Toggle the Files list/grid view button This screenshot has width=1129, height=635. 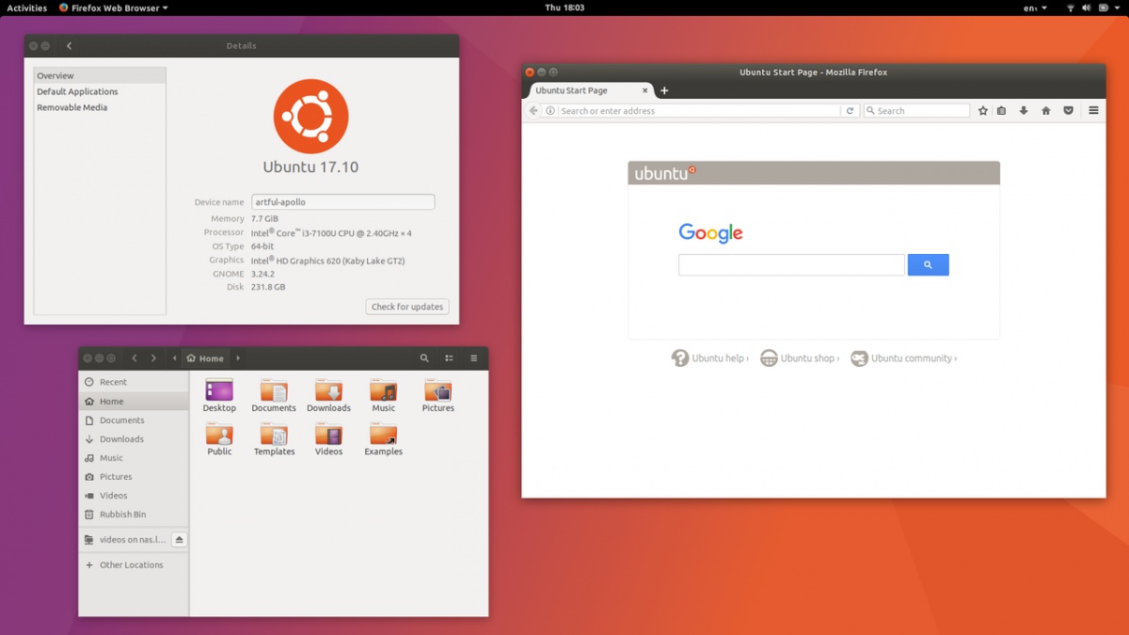click(449, 358)
